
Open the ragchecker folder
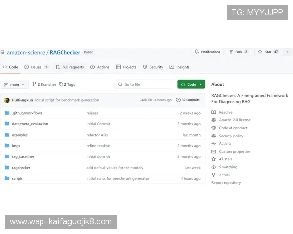coord(21,168)
